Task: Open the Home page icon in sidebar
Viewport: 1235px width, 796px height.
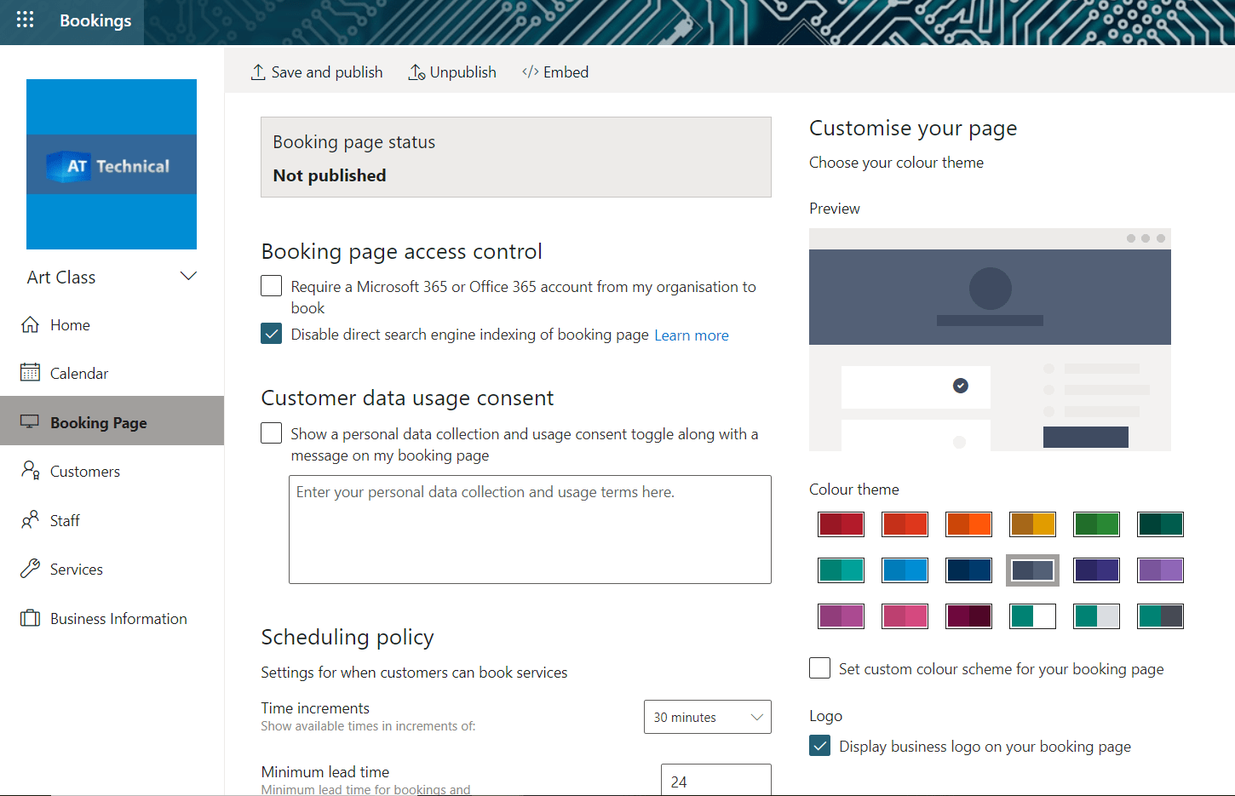Action: pos(31,324)
